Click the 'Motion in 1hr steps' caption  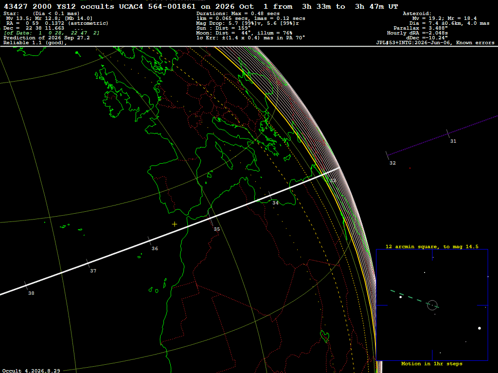tap(432, 364)
